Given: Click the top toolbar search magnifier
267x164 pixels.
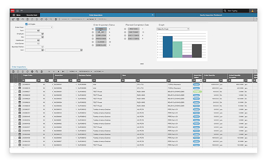Looking at the screenshot, I should click(x=51, y=19).
